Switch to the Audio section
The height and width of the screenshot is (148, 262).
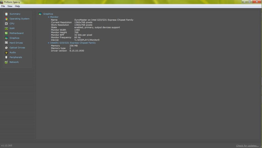(x=13, y=52)
